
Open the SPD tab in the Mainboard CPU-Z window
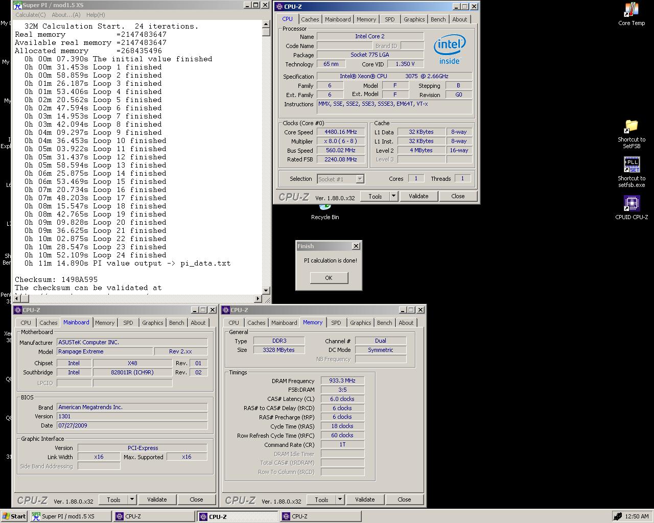(128, 323)
